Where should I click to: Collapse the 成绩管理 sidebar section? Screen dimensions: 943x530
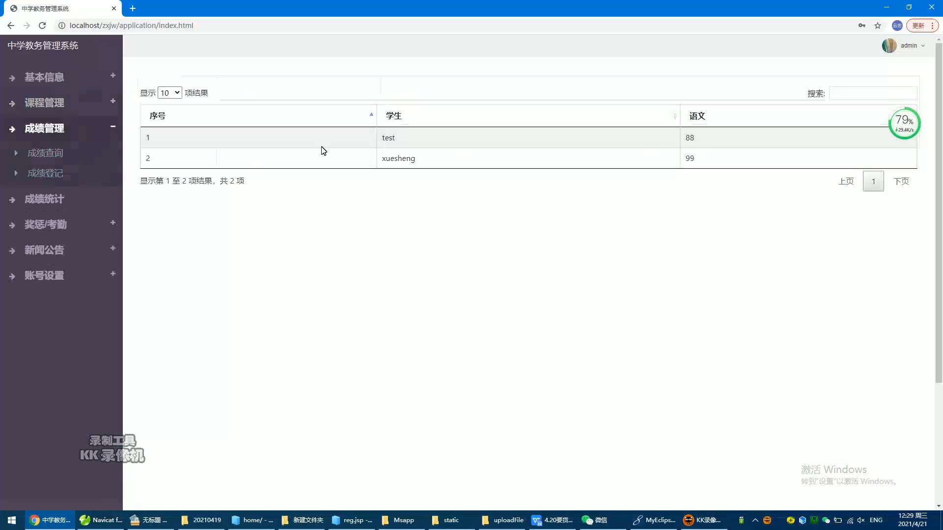point(112,127)
